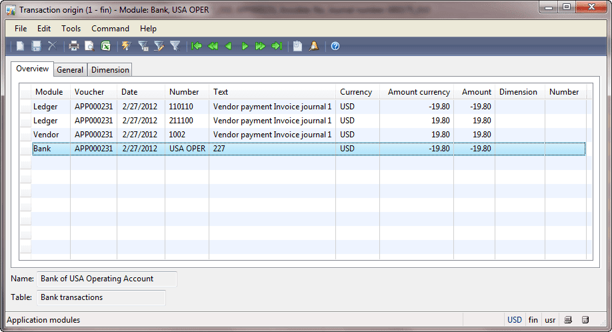The image size is (612, 332).
Task: Click USD currency in status bar
Action: click(515, 320)
